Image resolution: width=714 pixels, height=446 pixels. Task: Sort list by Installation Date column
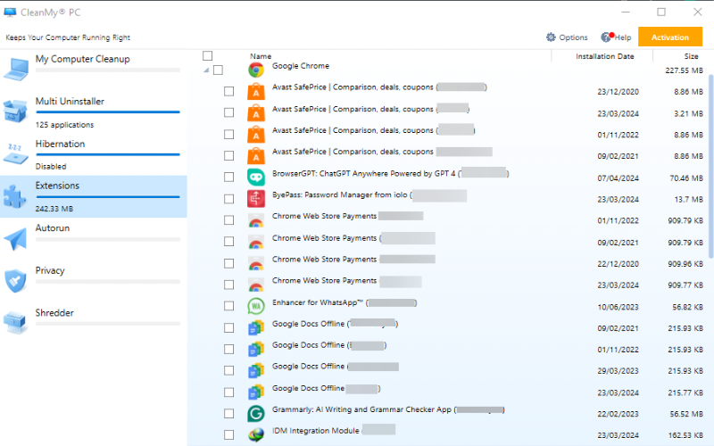(x=604, y=56)
